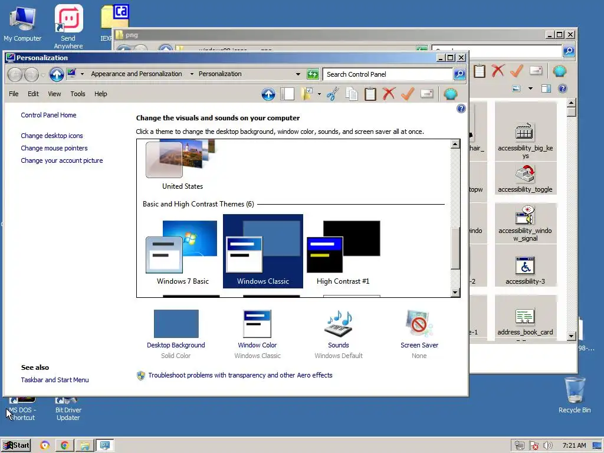The height and width of the screenshot is (453, 604).
Task: Click the blue shell icon in Personalization toolbar
Action: click(x=450, y=94)
